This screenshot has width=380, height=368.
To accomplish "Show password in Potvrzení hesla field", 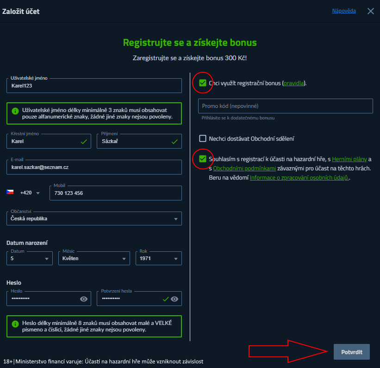I will 174,299.
